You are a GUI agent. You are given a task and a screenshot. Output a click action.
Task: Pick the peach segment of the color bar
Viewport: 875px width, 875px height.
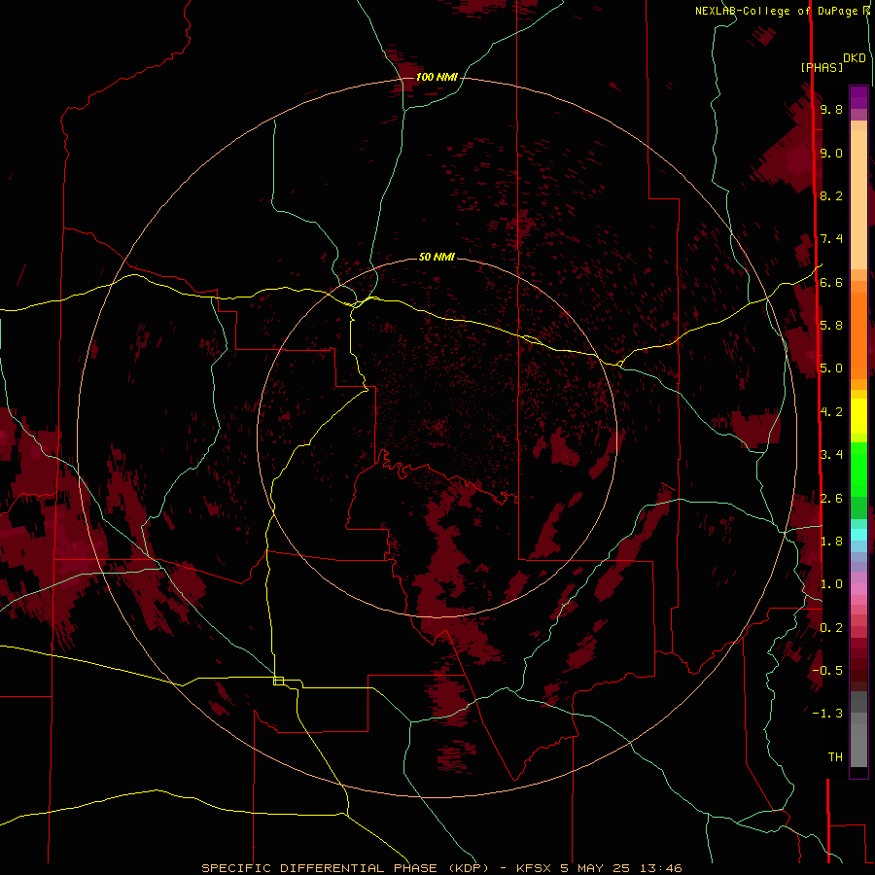click(858, 199)
